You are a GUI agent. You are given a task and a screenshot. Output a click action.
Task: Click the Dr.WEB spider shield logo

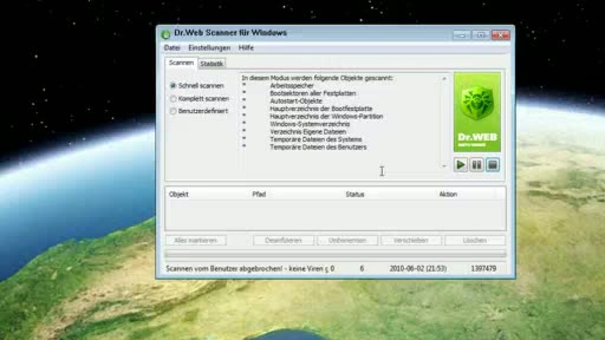pos(477,112)
